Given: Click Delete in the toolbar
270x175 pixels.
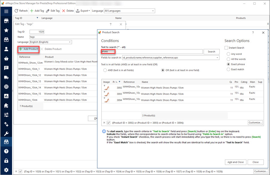Looking at the screenshot, I should [x=68, y=11].
